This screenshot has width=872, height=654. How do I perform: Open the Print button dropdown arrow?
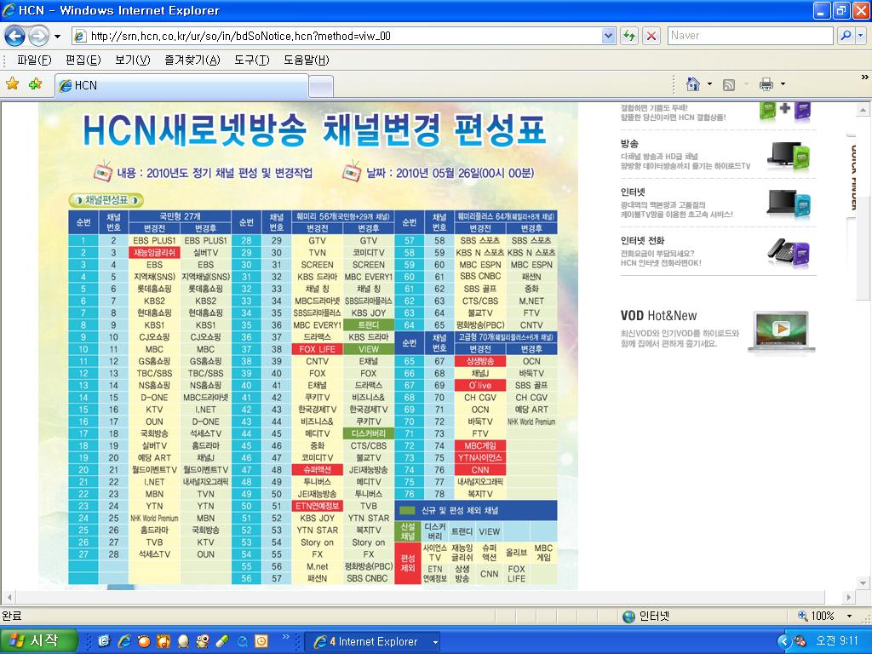pos(783,84)
